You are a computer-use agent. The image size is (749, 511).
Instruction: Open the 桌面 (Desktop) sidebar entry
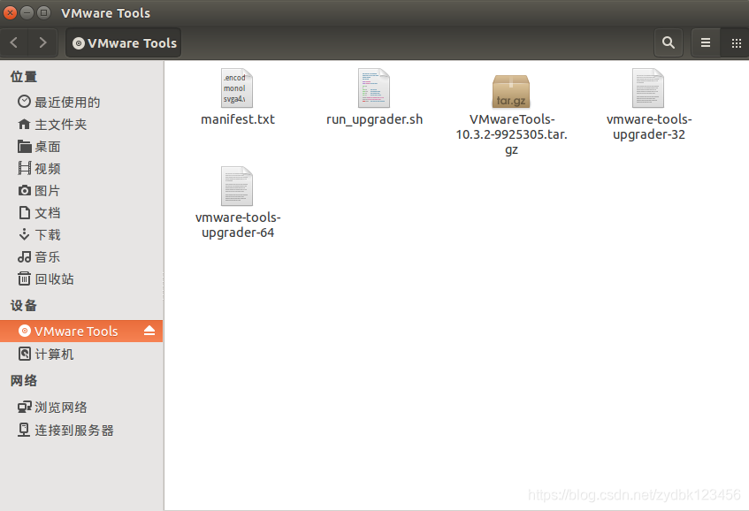tap(46, 146)
